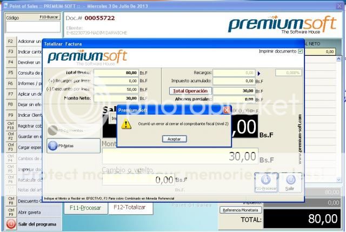Click the Ctrl F2 key button Guardar
Image resolution: width=346 pixels, height=232 pixels.
tap(11, 136)
